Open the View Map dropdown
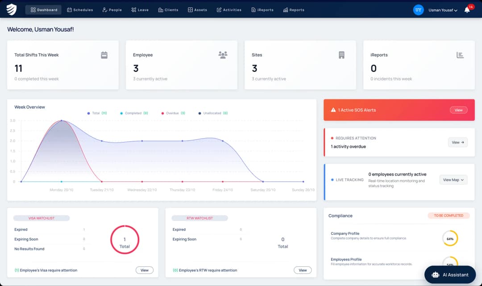The image size is (482, 286). click(453, 180)
